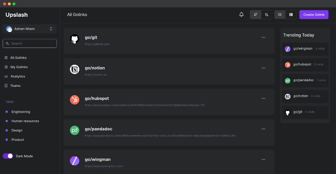
Task: Click the Notion logo on go/notion card
Action: coord(75,69)
